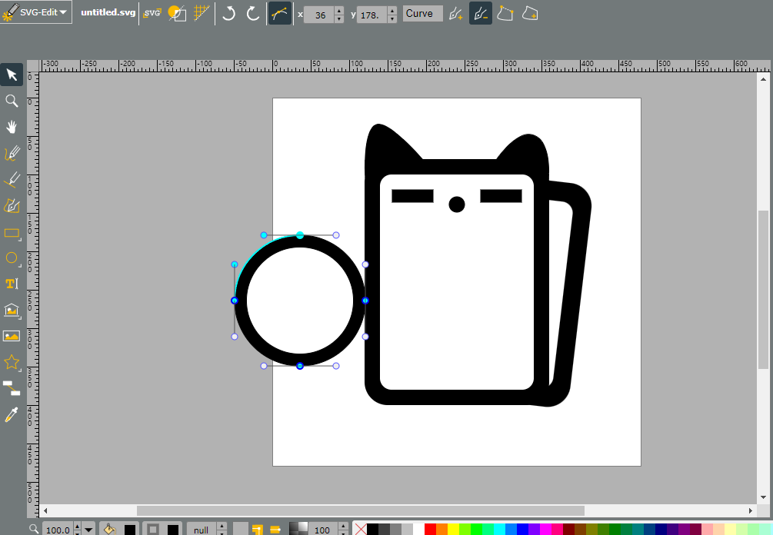Toggle the grid display

click(x=202, y=13)
